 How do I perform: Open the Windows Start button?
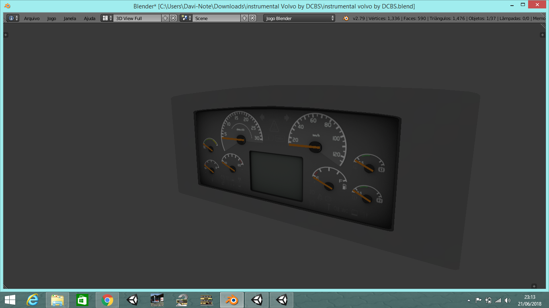10,300
